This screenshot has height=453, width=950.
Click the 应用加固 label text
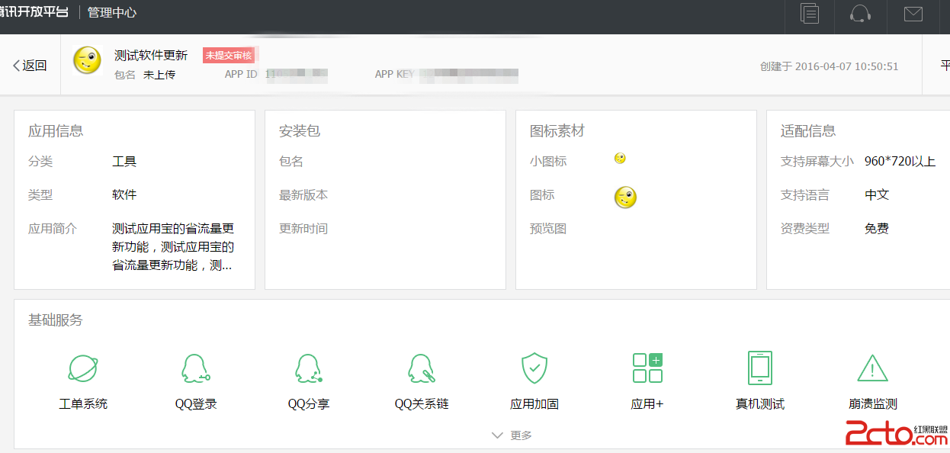coord(534,404)
